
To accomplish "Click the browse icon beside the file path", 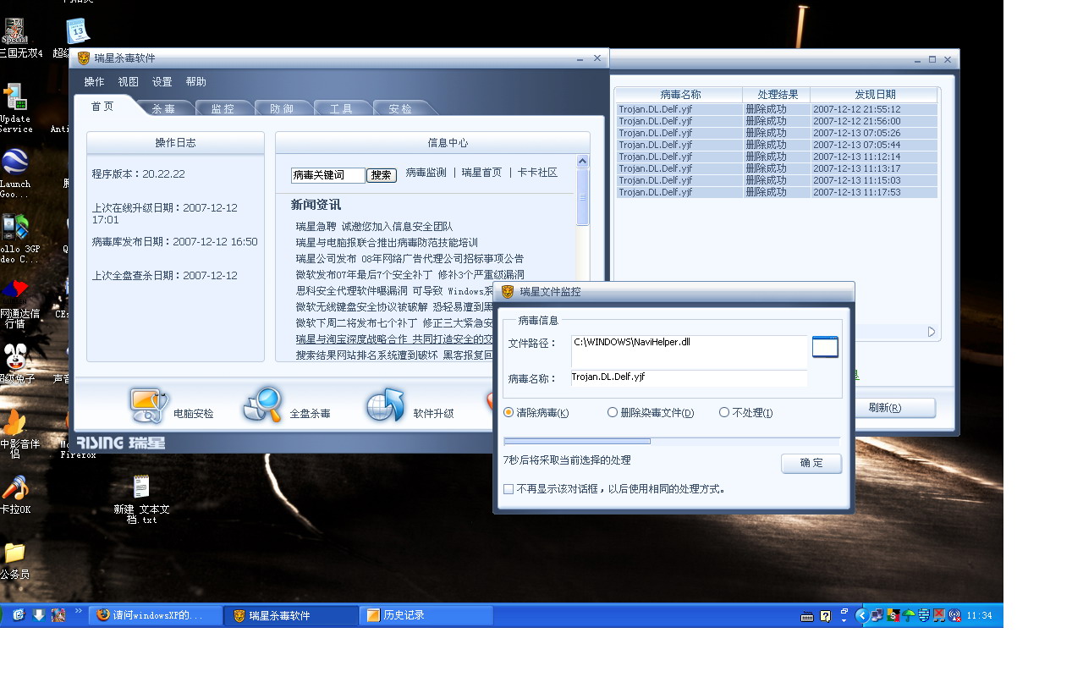I will click(825, 347).
